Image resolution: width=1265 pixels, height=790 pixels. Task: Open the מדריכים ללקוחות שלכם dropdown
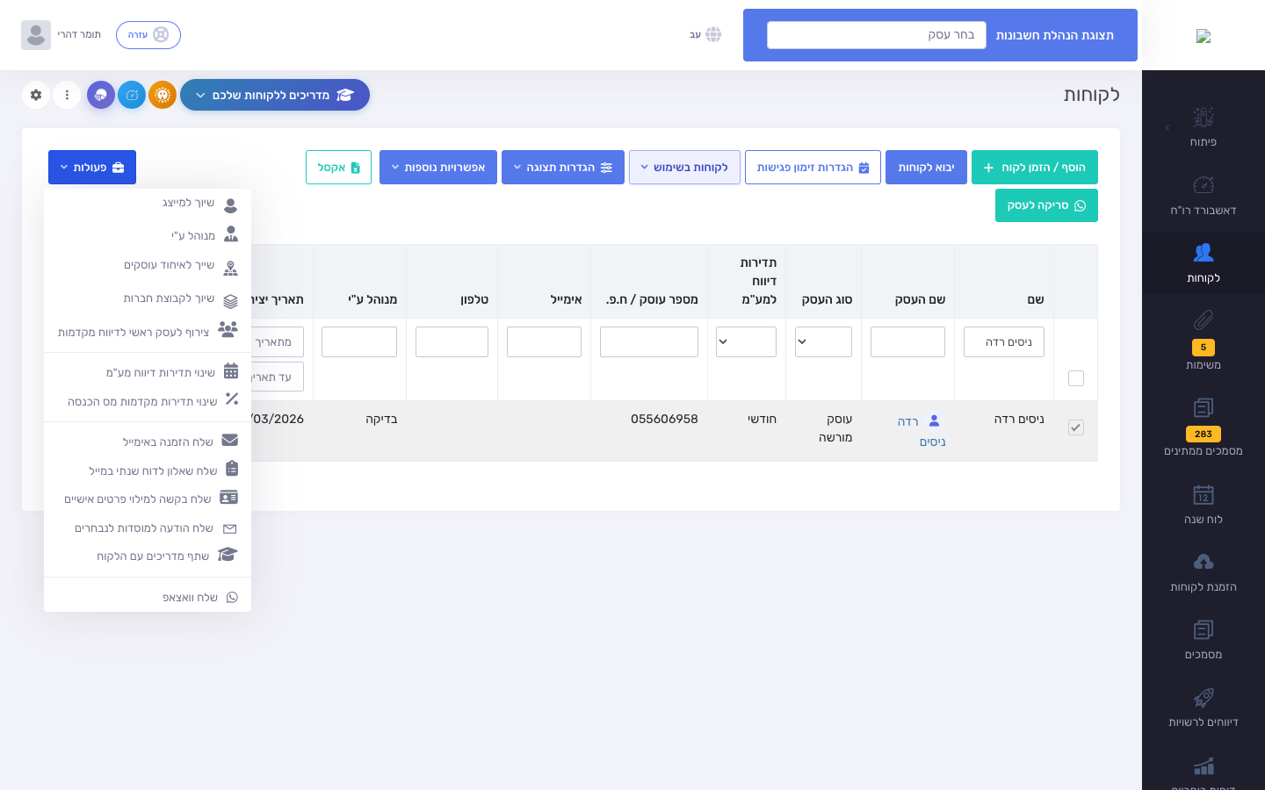(275, 95)
